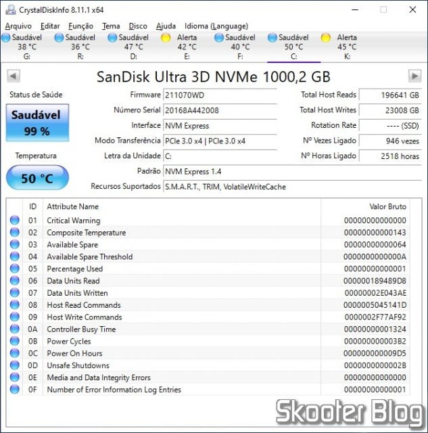Viewport: 428px width, 433px height.
Task: Select the D: drive status orb
Action: (112, 38)
